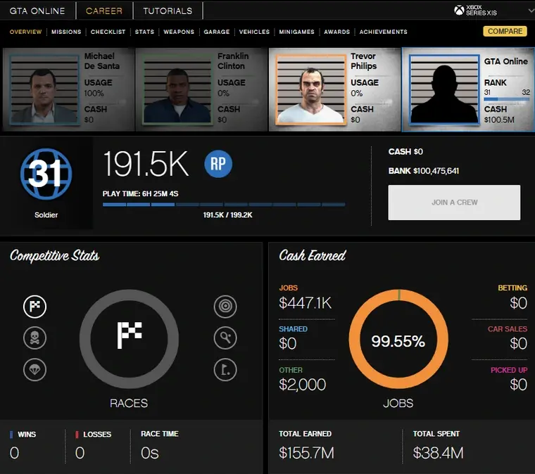Click the Car Sales $0 category
535x474 pixels.
(x=508, y=338)
